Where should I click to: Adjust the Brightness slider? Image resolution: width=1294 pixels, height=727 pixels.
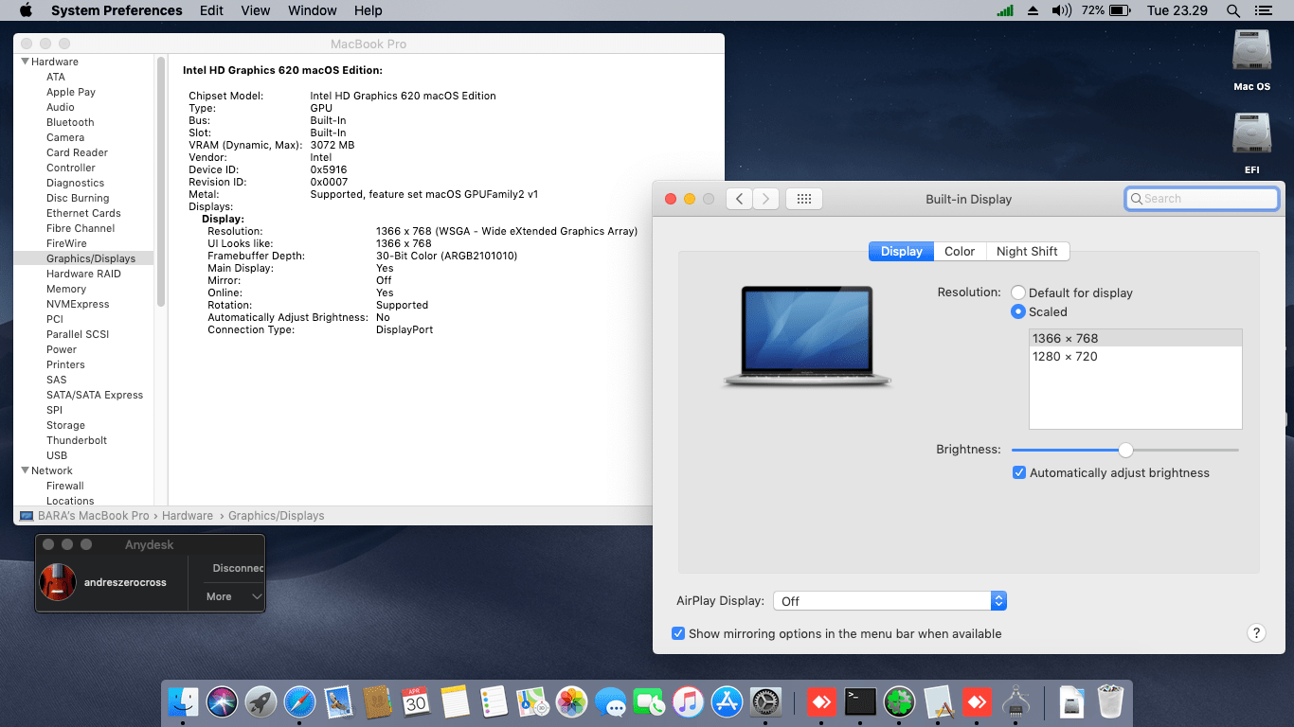(1125, 451)
